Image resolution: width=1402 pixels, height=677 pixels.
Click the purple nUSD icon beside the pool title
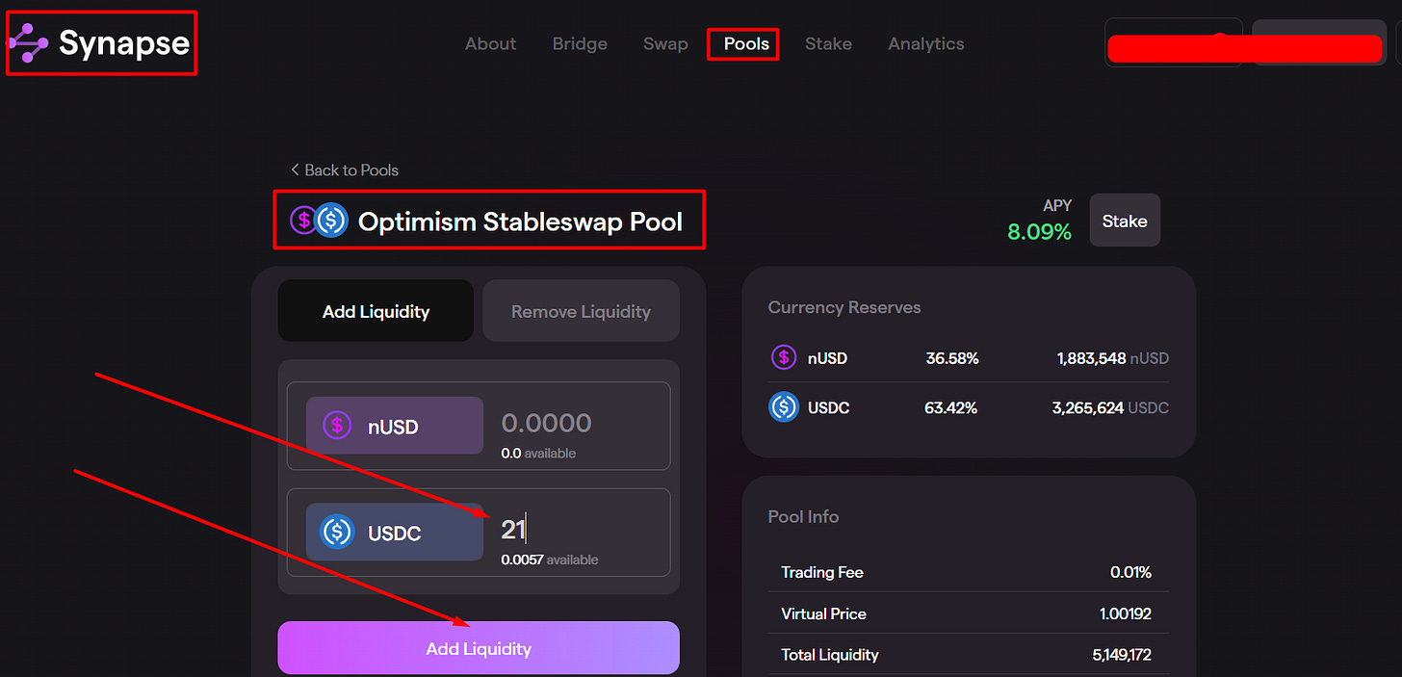click(305, 221)
